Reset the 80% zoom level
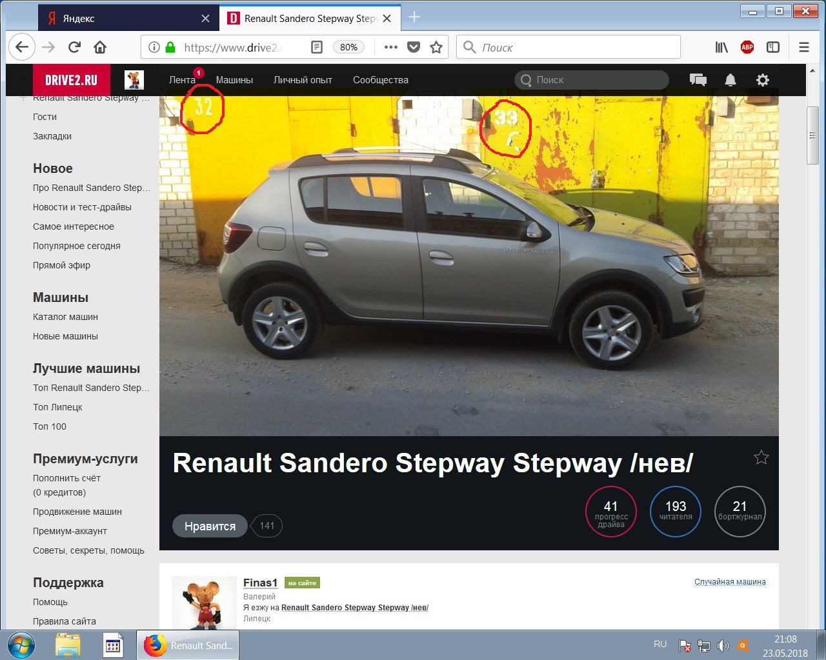Image resolution: width=826 pixels, height=660 pixels. [348, 47]
